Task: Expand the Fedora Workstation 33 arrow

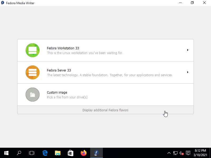Action: 188,50
